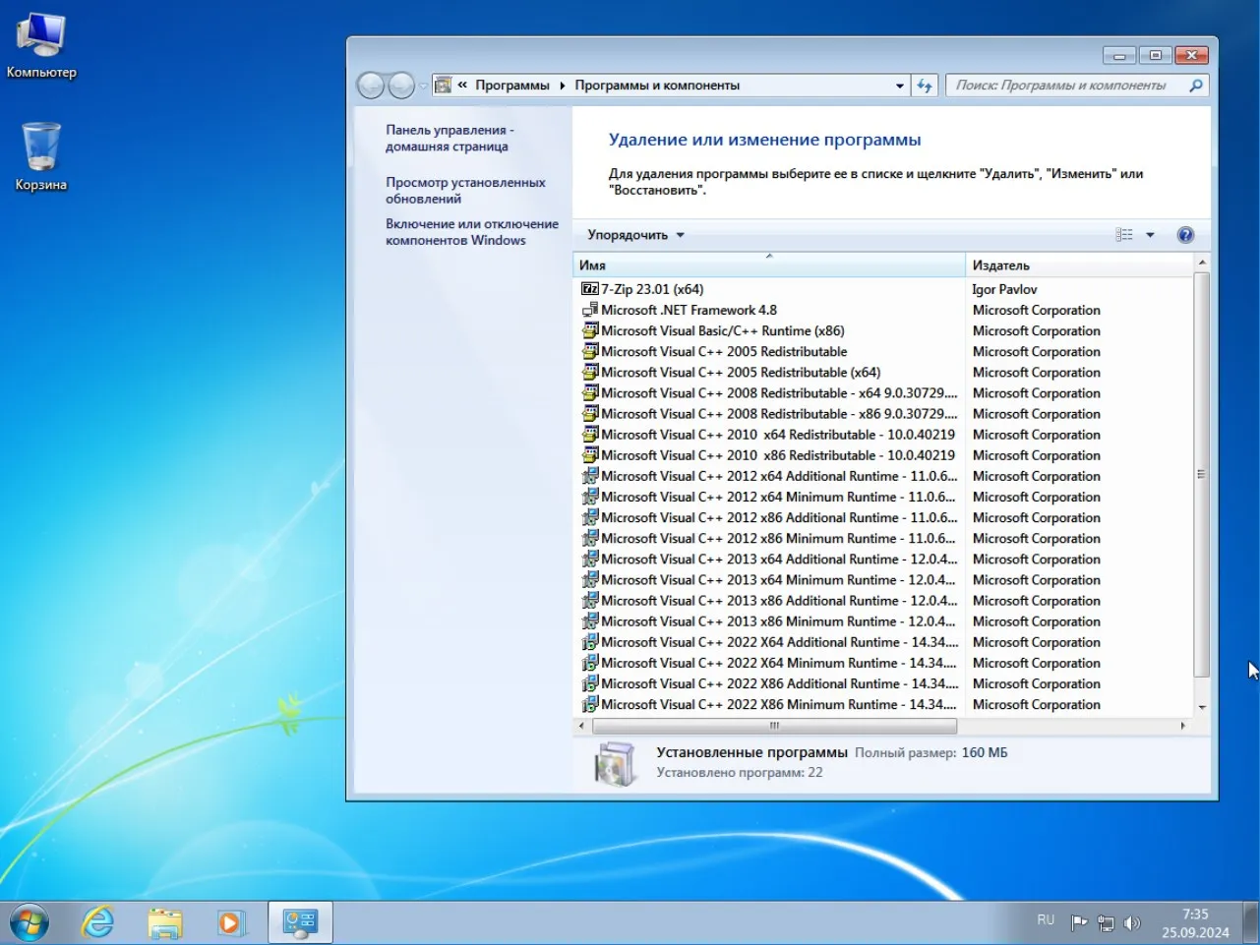1260x945 pixels.
Task: Select Visual C++ 2013 x64 Additional Runtime row
Action: 882,560
